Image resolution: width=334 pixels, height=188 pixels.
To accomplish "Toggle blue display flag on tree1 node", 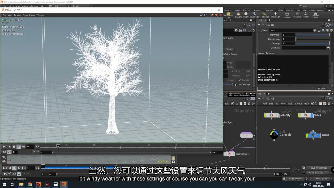I will point(312,115).
